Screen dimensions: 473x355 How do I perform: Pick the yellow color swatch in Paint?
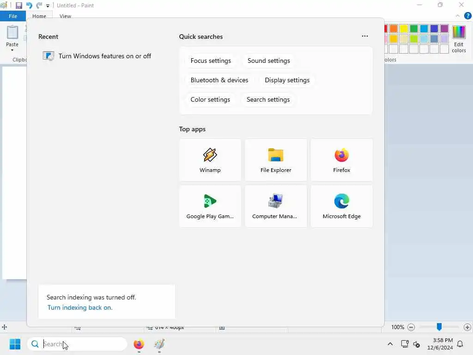[404, 29]
